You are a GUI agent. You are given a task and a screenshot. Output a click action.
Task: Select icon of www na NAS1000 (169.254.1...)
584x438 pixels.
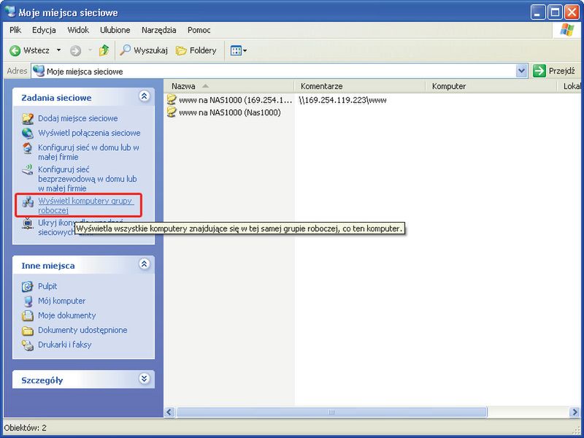(x=172, y=100)
